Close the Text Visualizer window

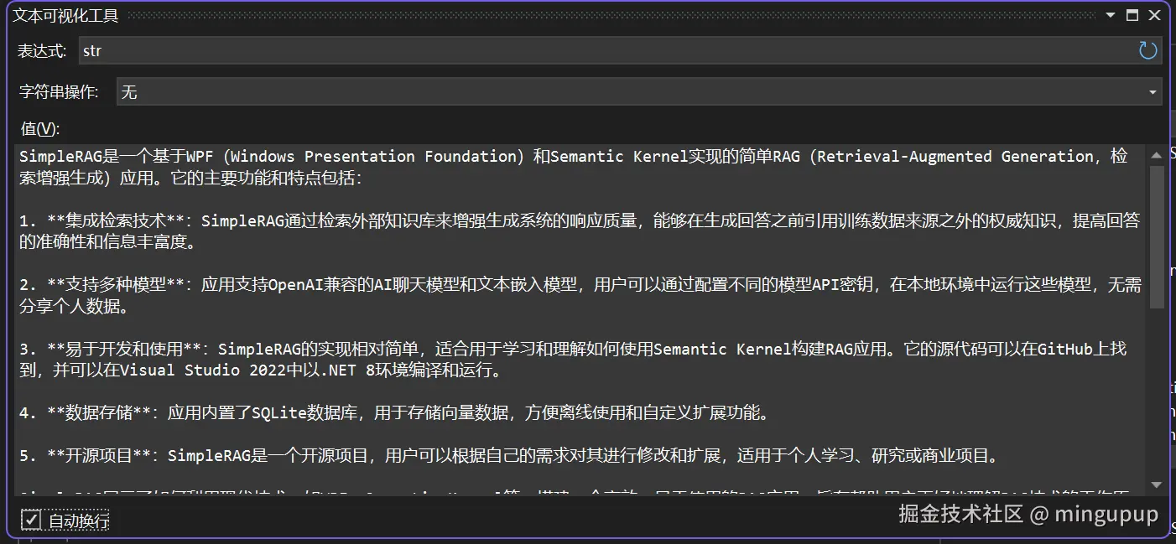(x=1154, y=15)
